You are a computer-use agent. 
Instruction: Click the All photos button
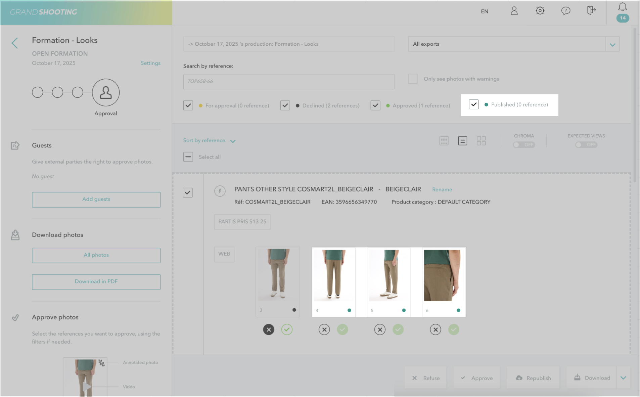[96, 255]
